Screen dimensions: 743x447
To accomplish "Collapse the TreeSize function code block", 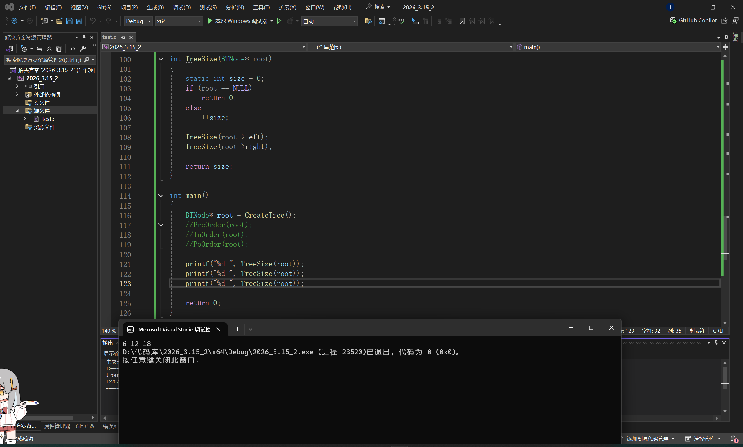I will point(161,59).
